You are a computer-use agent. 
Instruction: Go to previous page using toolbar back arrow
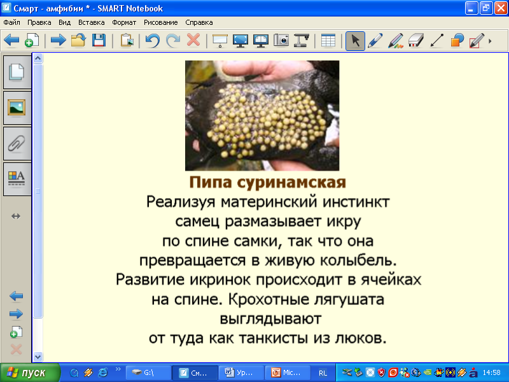point(11,41)
